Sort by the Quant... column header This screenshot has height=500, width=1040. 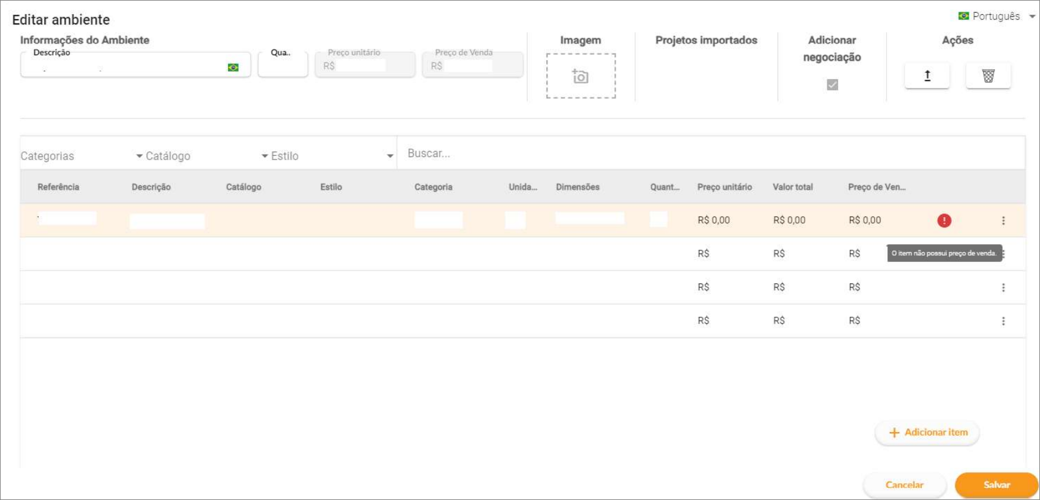tap(665, 187)
